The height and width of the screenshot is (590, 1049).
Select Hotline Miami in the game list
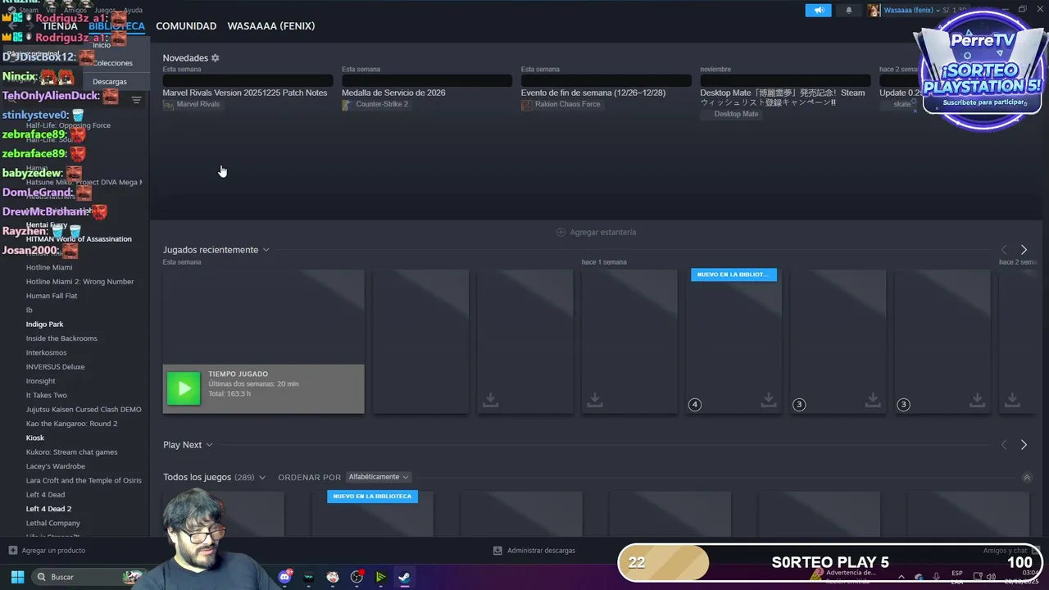49,267
